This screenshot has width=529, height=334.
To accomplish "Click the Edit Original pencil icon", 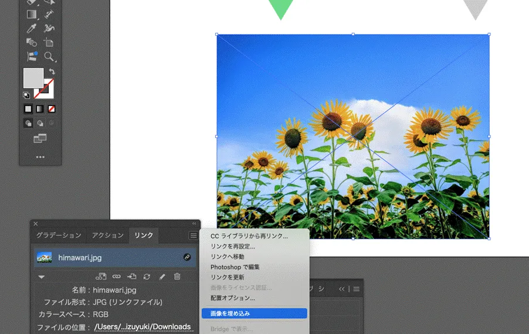I will click(162, 277).
